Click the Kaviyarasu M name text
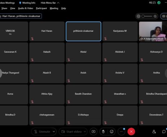Screen dimensions: 167x137 [x=120, y=31]
